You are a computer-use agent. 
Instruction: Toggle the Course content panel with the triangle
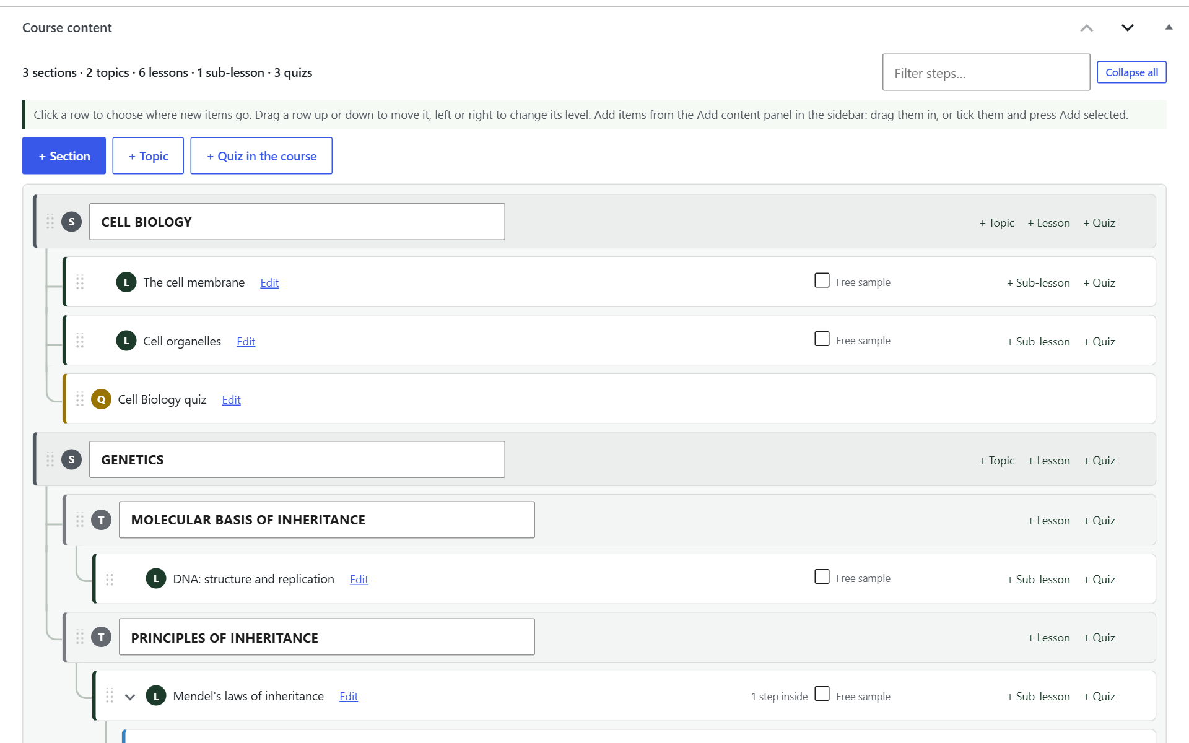click(1169, 27)
